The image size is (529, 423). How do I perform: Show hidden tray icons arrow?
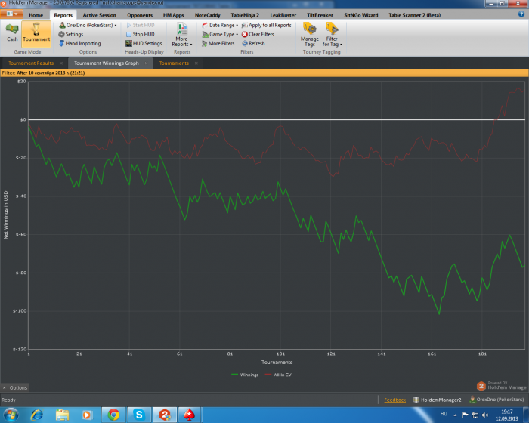click(x=455, y=415)
